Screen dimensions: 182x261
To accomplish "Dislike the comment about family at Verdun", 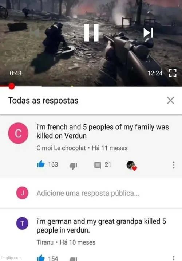I will (x=73, y=166).
